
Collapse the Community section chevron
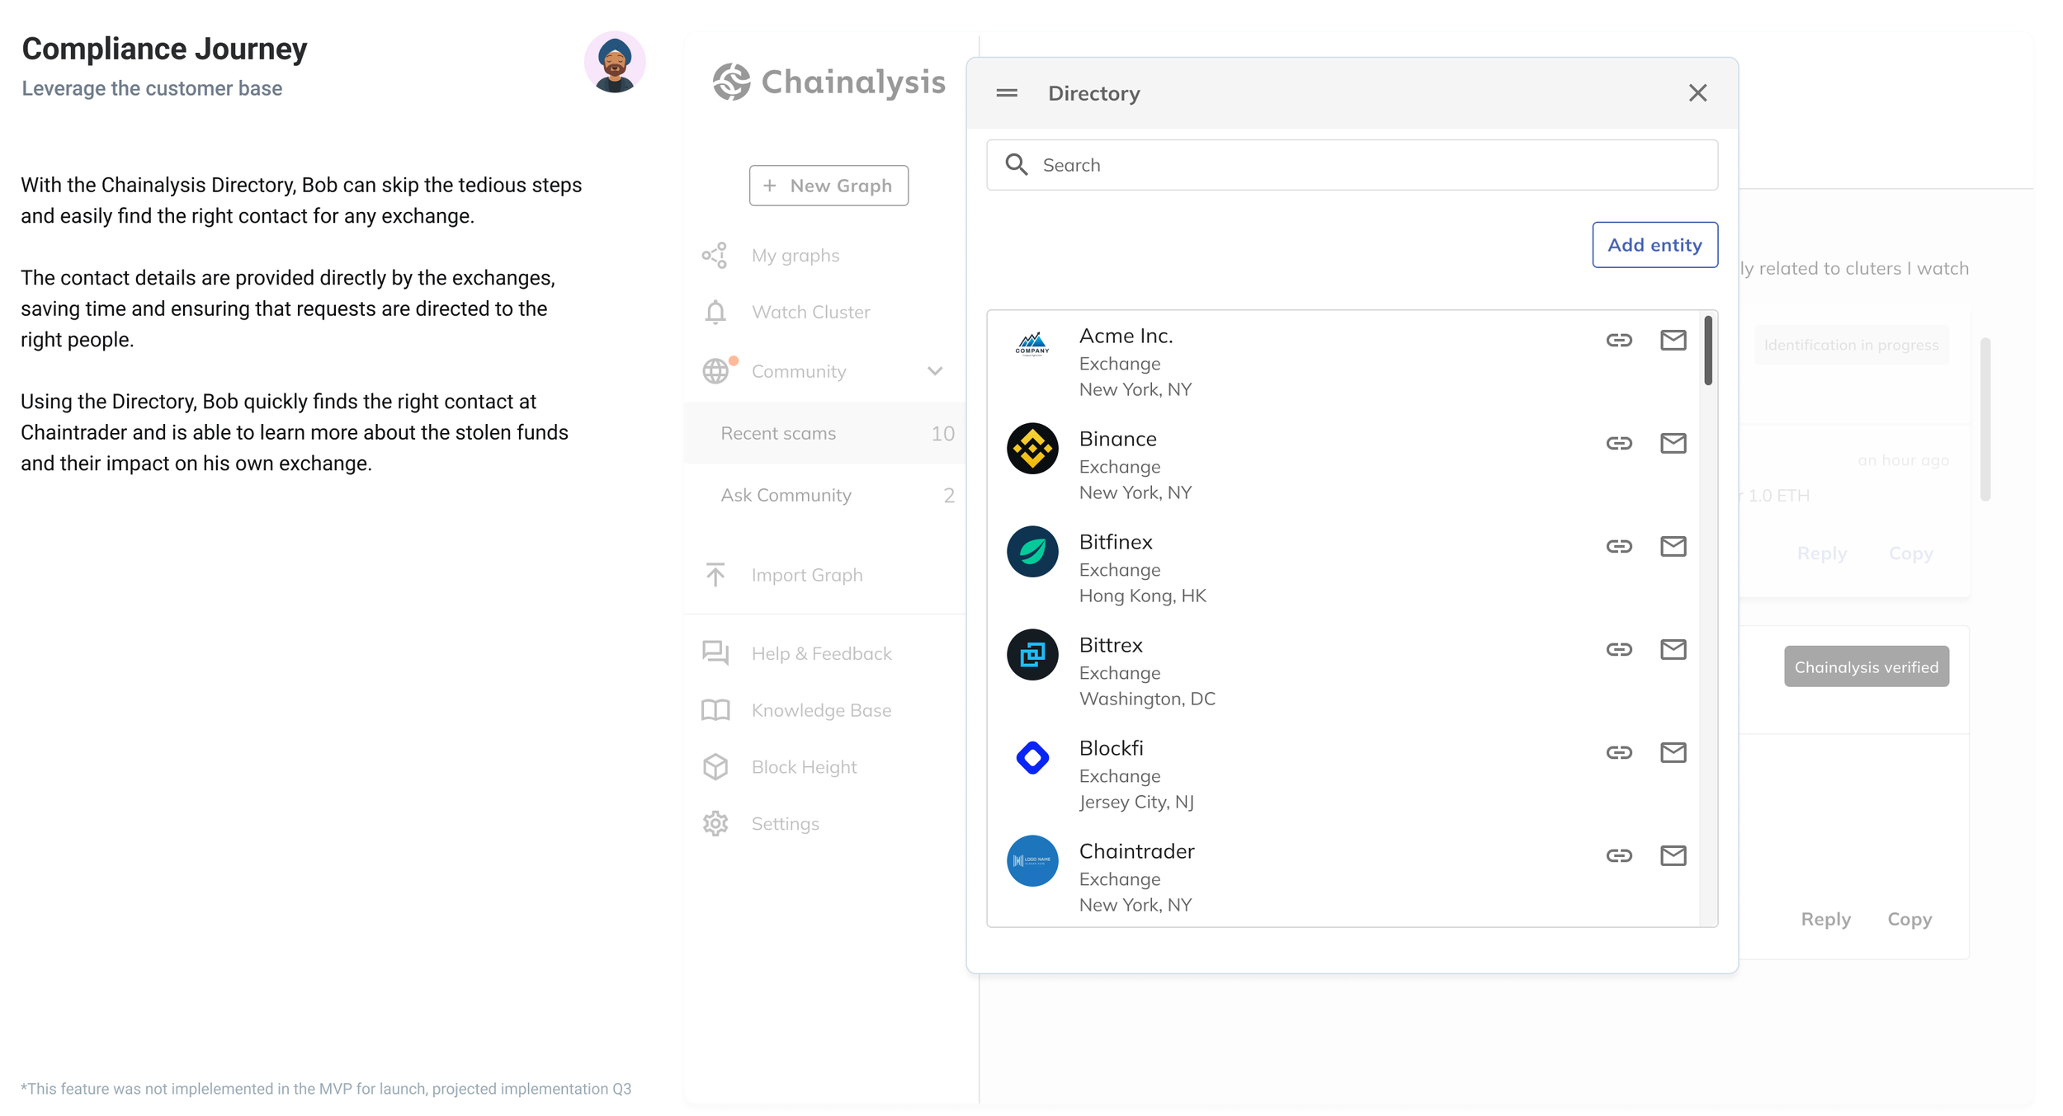click(x=934, y=371)
